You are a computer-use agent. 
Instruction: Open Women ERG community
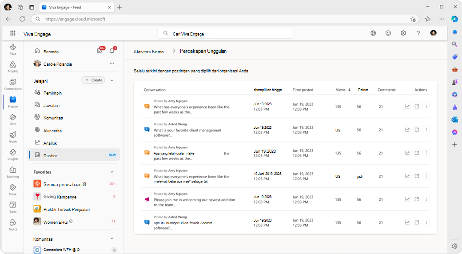[x=74, y=222]
